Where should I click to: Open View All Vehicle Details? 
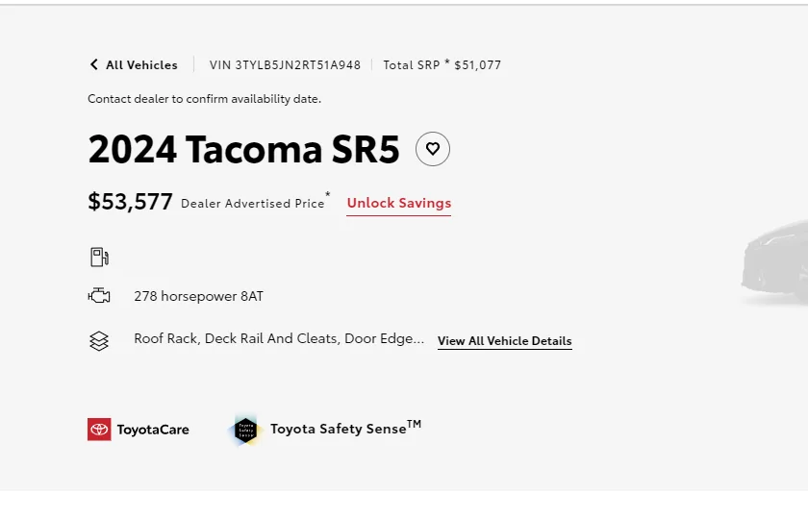pos(504,341)
